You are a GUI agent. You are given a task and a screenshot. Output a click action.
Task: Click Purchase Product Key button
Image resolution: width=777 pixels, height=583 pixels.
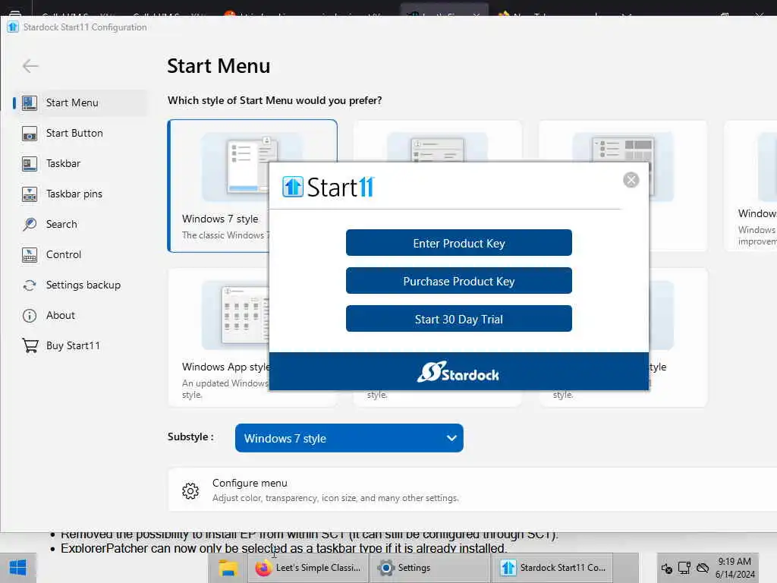459,281
